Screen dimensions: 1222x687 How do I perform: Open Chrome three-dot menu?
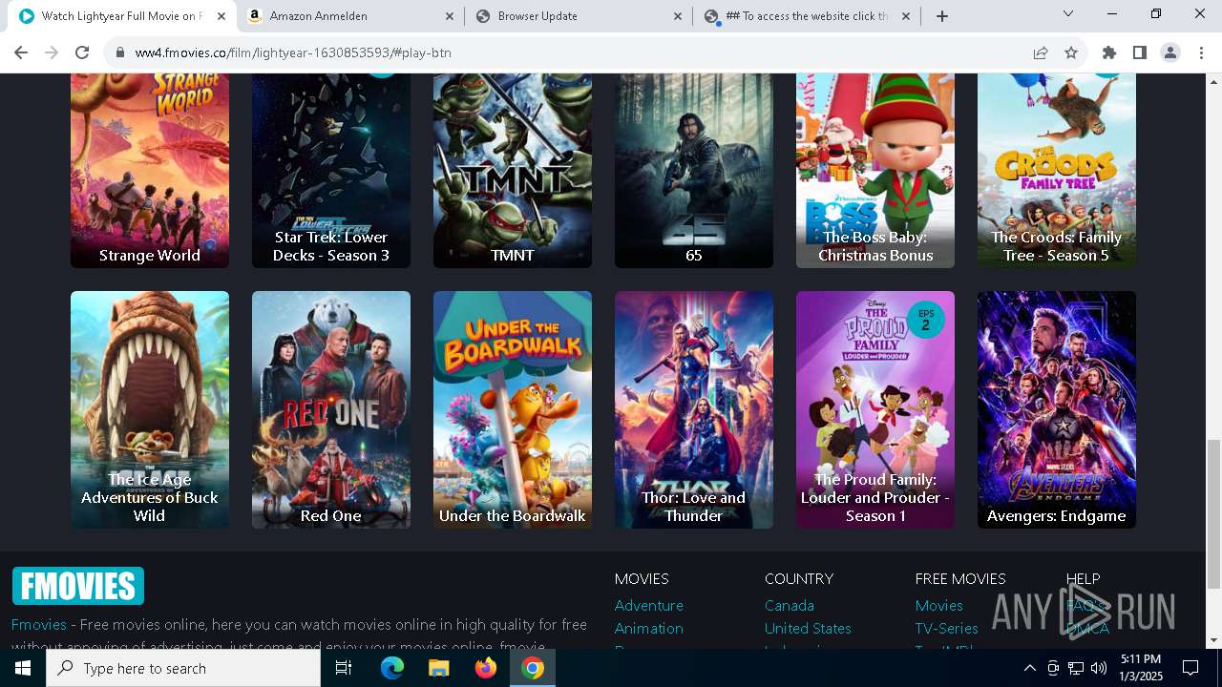point(1201,52)
